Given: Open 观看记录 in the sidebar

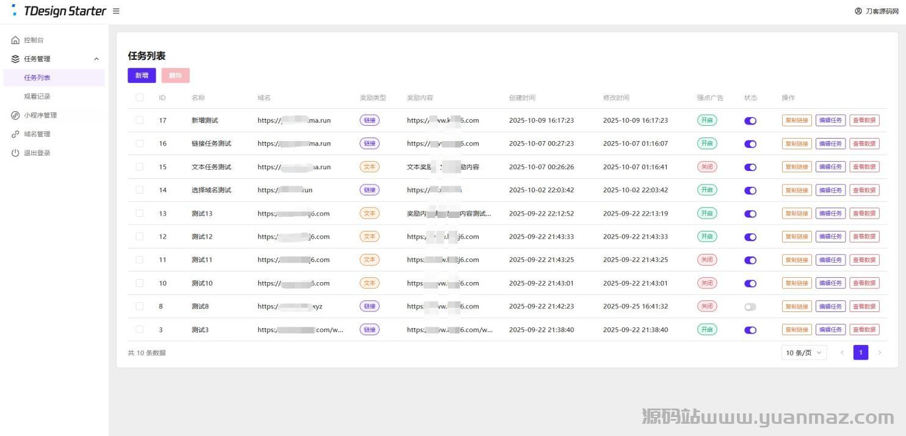Looking at the screenshot, I should click(37, 96).
